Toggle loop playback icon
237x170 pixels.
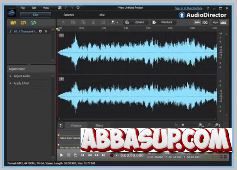(75, 155)
